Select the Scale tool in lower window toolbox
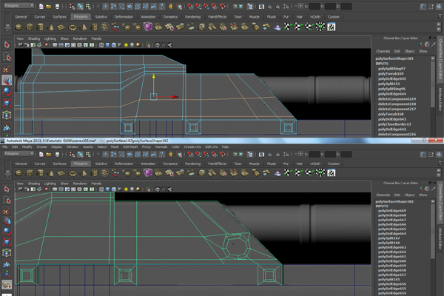 click(7, 242)
